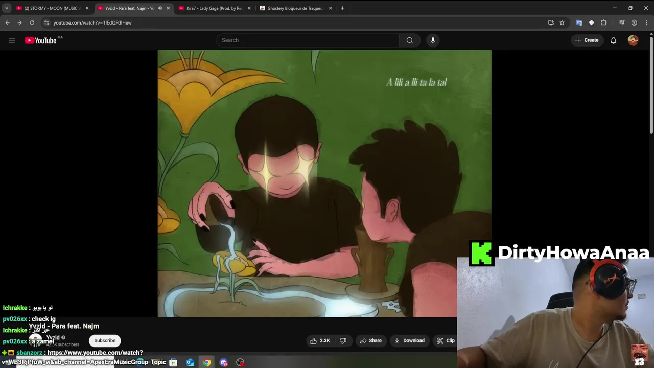Go forward in the browser
Viewport: 654px width, 368px height.
pos(19,22)
